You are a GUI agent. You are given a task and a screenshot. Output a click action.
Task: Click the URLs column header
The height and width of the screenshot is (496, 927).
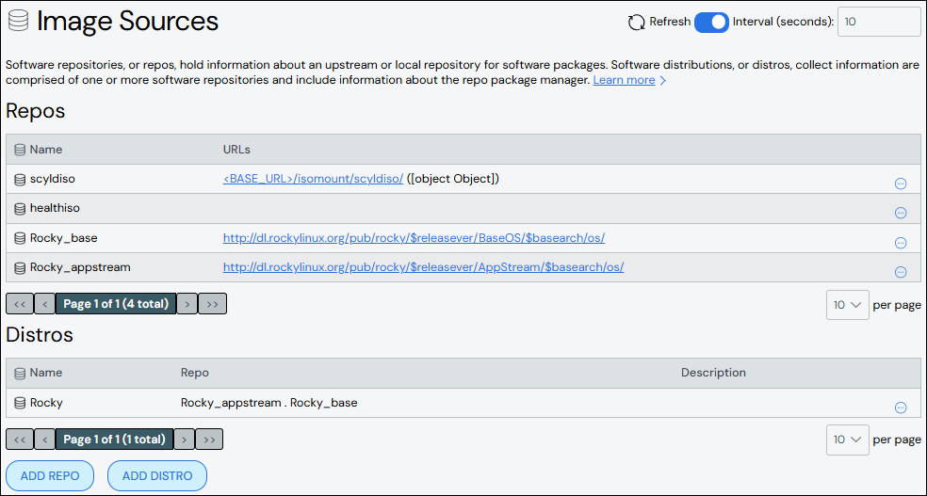236,150
